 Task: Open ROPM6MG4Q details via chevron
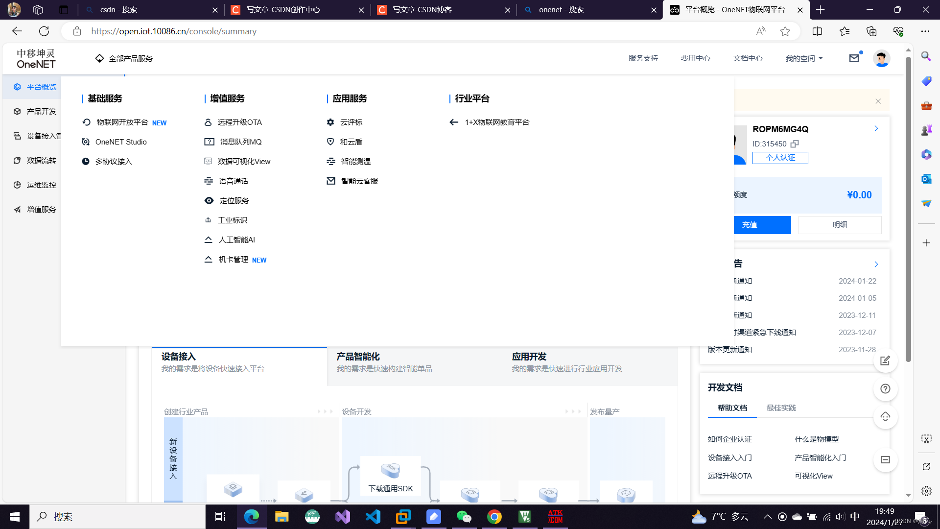pos(876,128)
